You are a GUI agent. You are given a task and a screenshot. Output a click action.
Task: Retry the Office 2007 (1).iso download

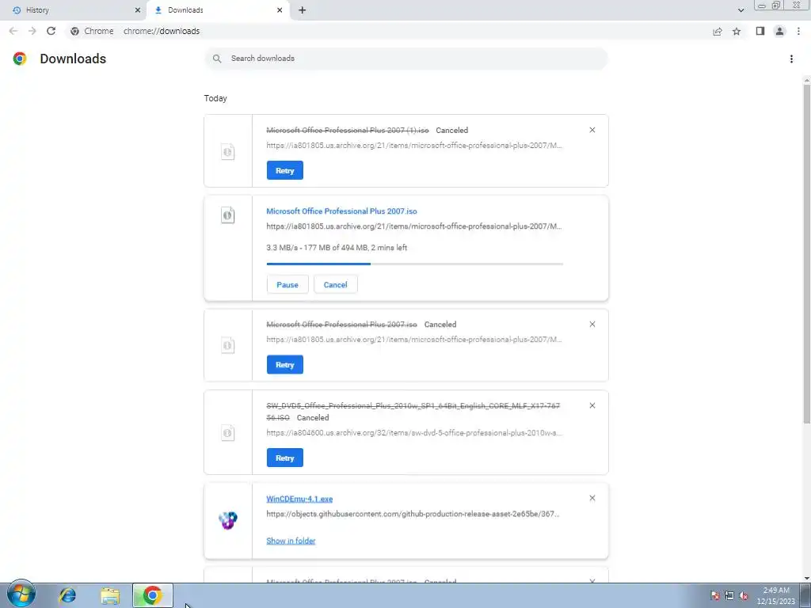(285, 171)
